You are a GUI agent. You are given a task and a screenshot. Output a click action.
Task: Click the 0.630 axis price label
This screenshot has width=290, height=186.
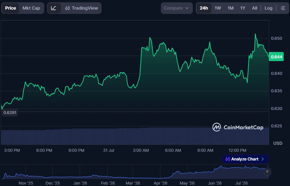277,109
